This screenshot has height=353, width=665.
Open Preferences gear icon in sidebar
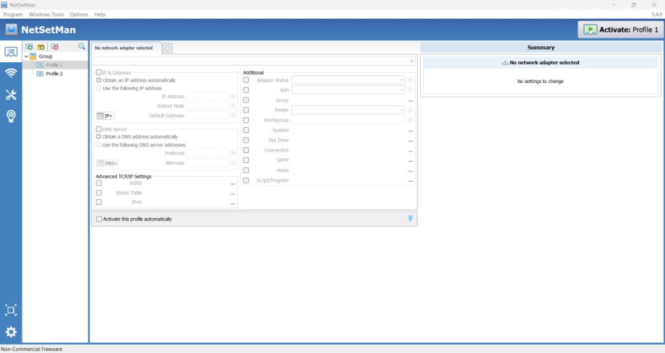click(11, 332)
